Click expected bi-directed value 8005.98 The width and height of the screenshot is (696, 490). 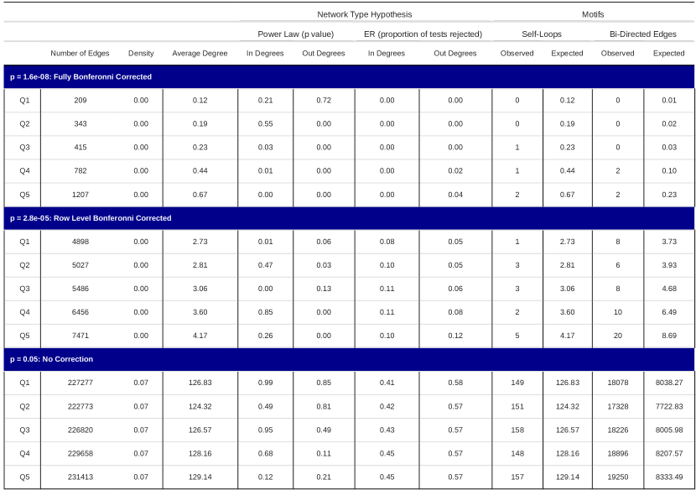(669, 430)
